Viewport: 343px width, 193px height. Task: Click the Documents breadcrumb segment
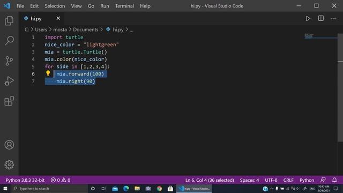86,29
